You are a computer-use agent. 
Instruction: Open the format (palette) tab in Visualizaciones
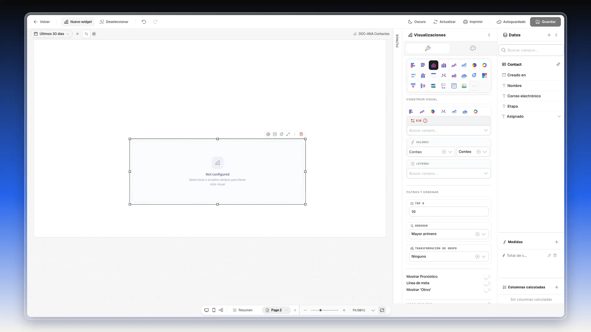[x=473, y=48]
